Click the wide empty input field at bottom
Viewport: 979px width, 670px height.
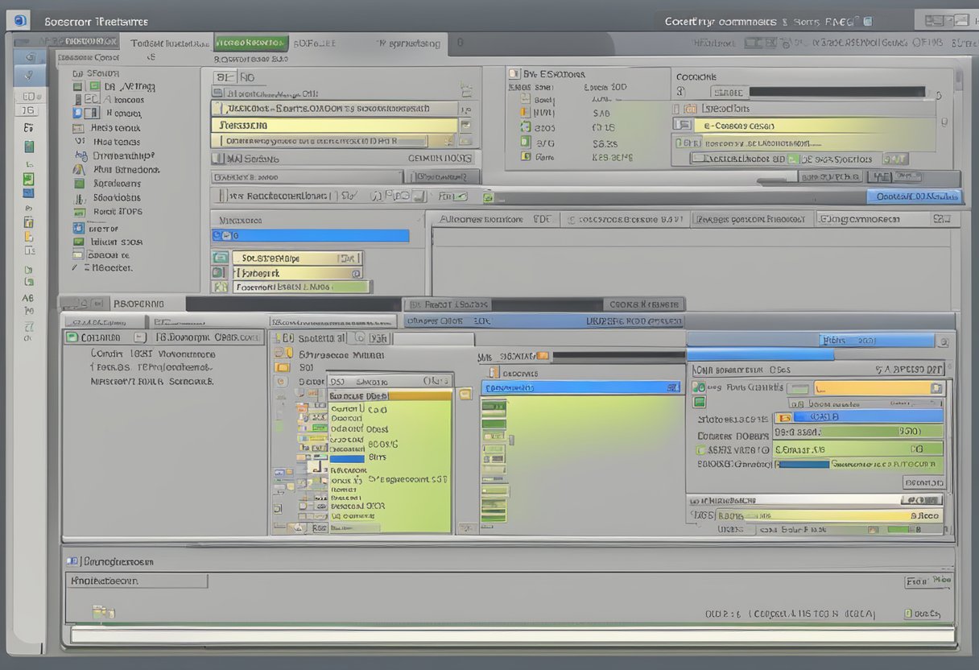511,635
